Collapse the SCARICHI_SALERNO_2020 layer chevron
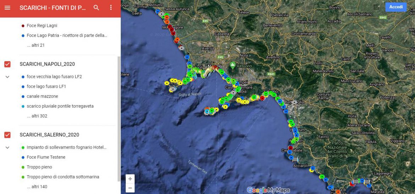 tap(7, 148)
